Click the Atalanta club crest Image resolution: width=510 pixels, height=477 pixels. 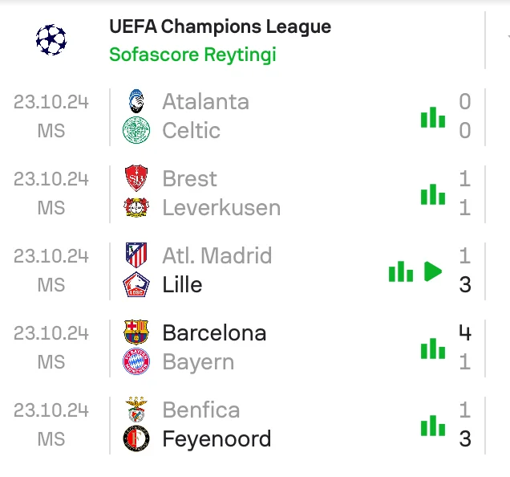[136, 102]
